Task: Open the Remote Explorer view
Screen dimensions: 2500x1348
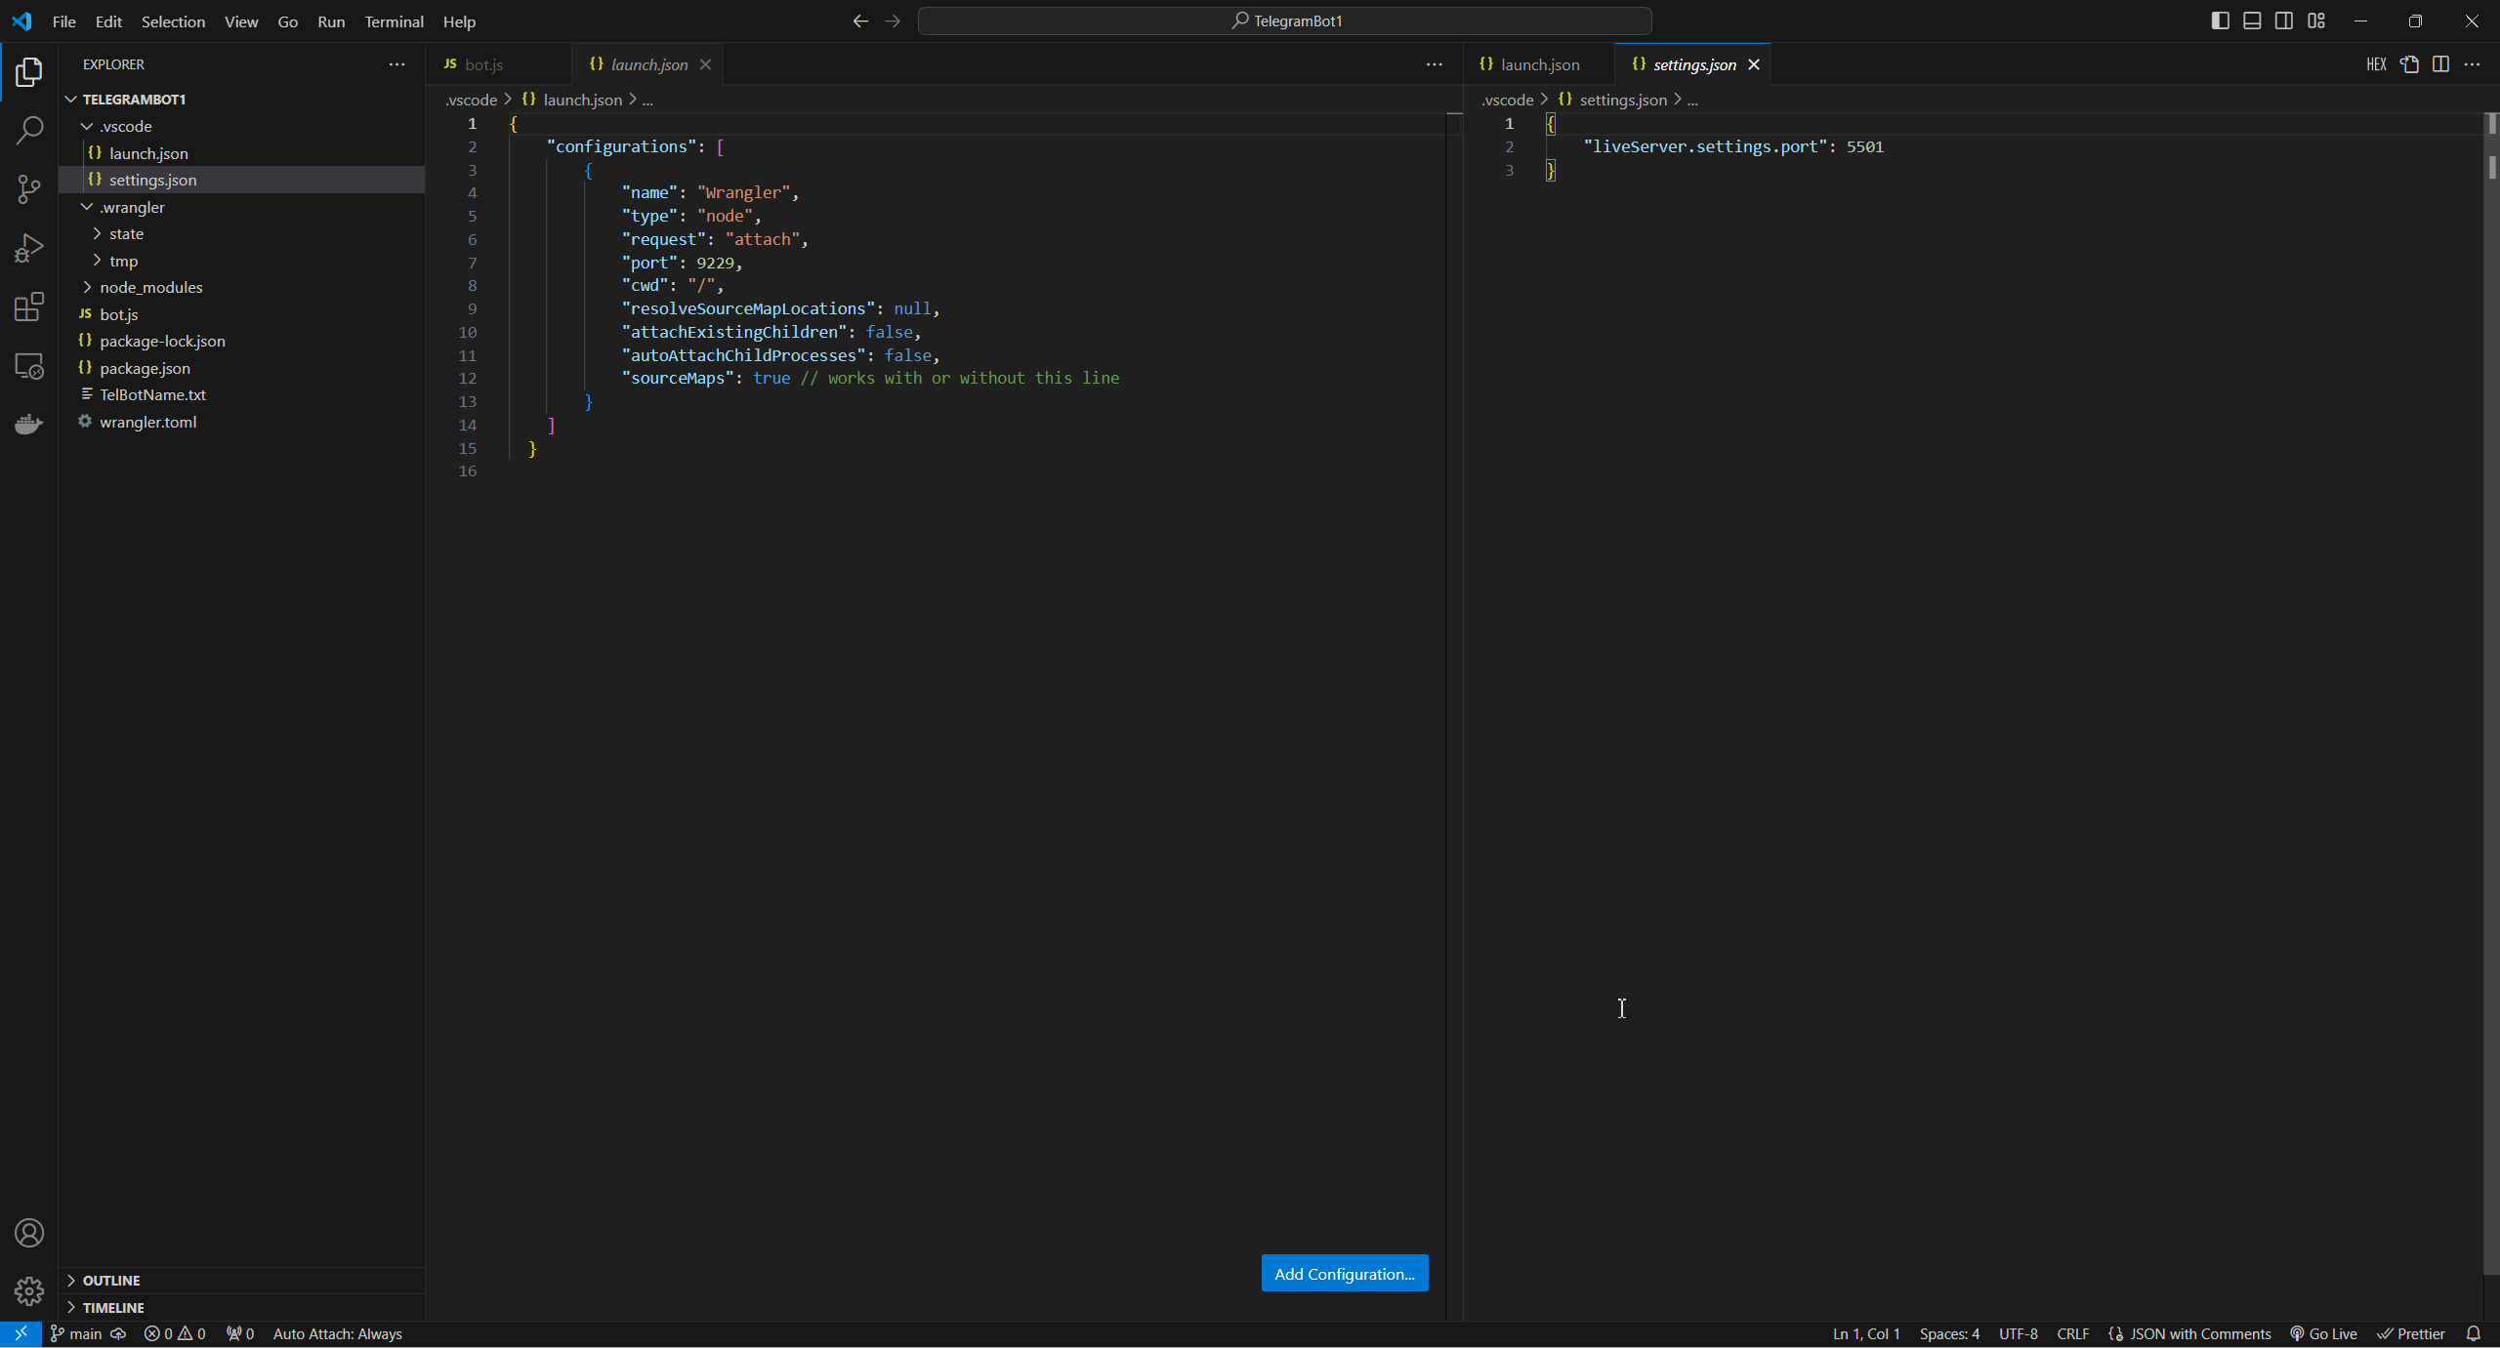Action: (x=29, y=366)
